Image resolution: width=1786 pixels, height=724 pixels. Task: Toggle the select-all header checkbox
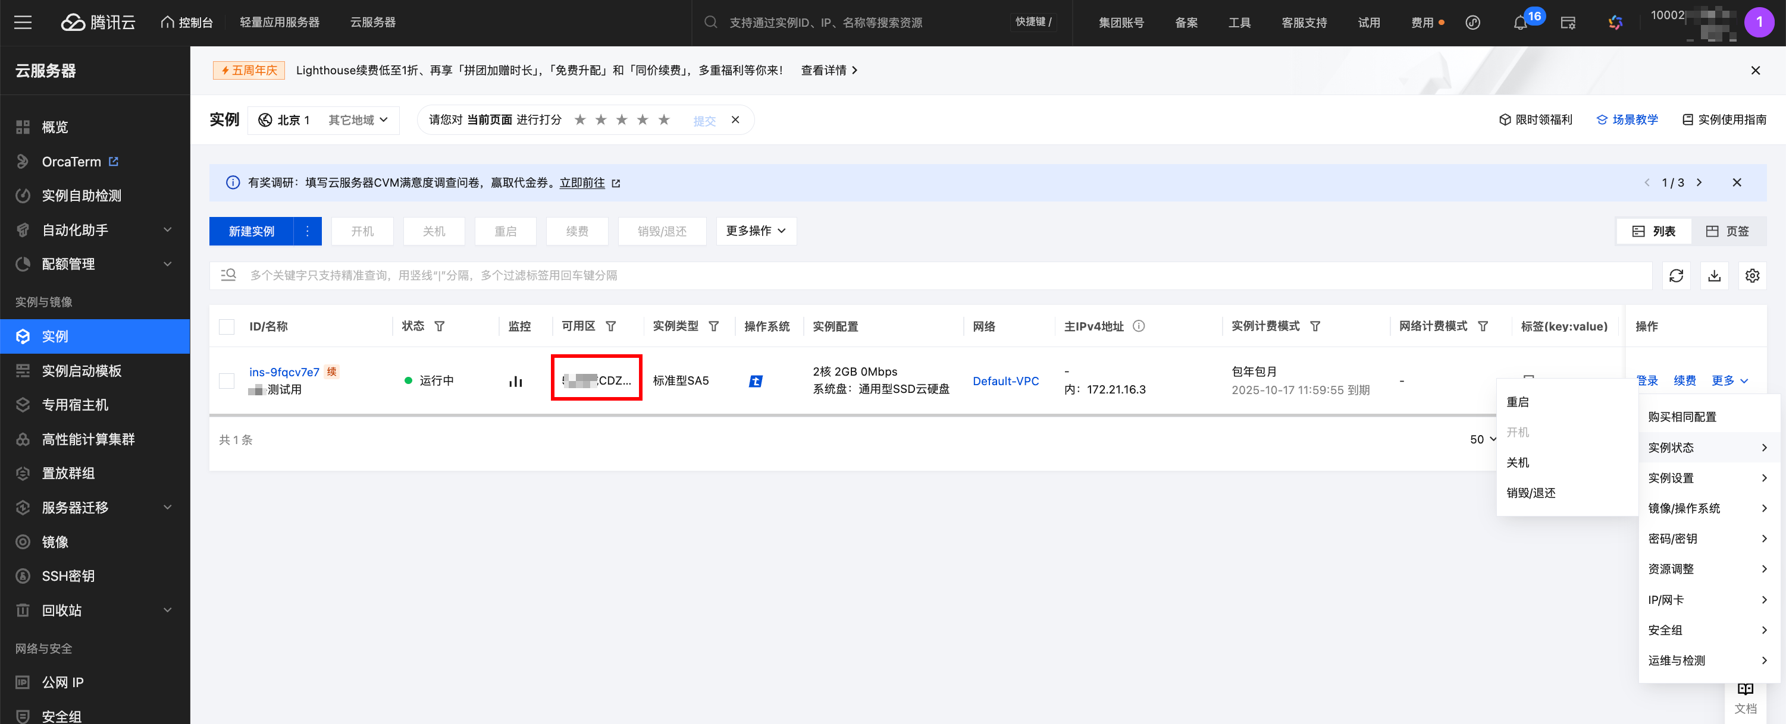227,326
